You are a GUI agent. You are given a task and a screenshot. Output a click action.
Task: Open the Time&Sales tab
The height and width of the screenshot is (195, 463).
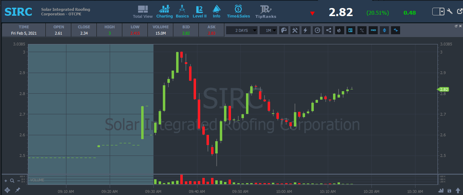(x=239, y=12)
